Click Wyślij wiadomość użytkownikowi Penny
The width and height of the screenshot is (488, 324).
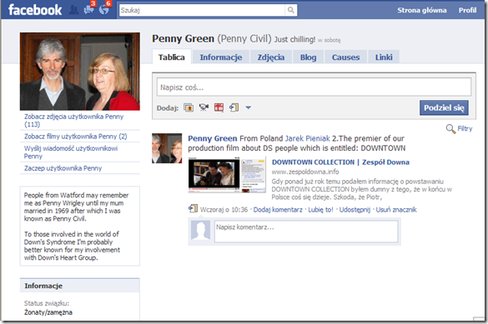pyautogui.click(x=71, y=152)
